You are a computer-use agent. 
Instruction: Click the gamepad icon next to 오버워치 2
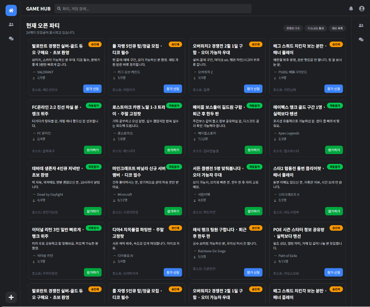tap(195, 72)
